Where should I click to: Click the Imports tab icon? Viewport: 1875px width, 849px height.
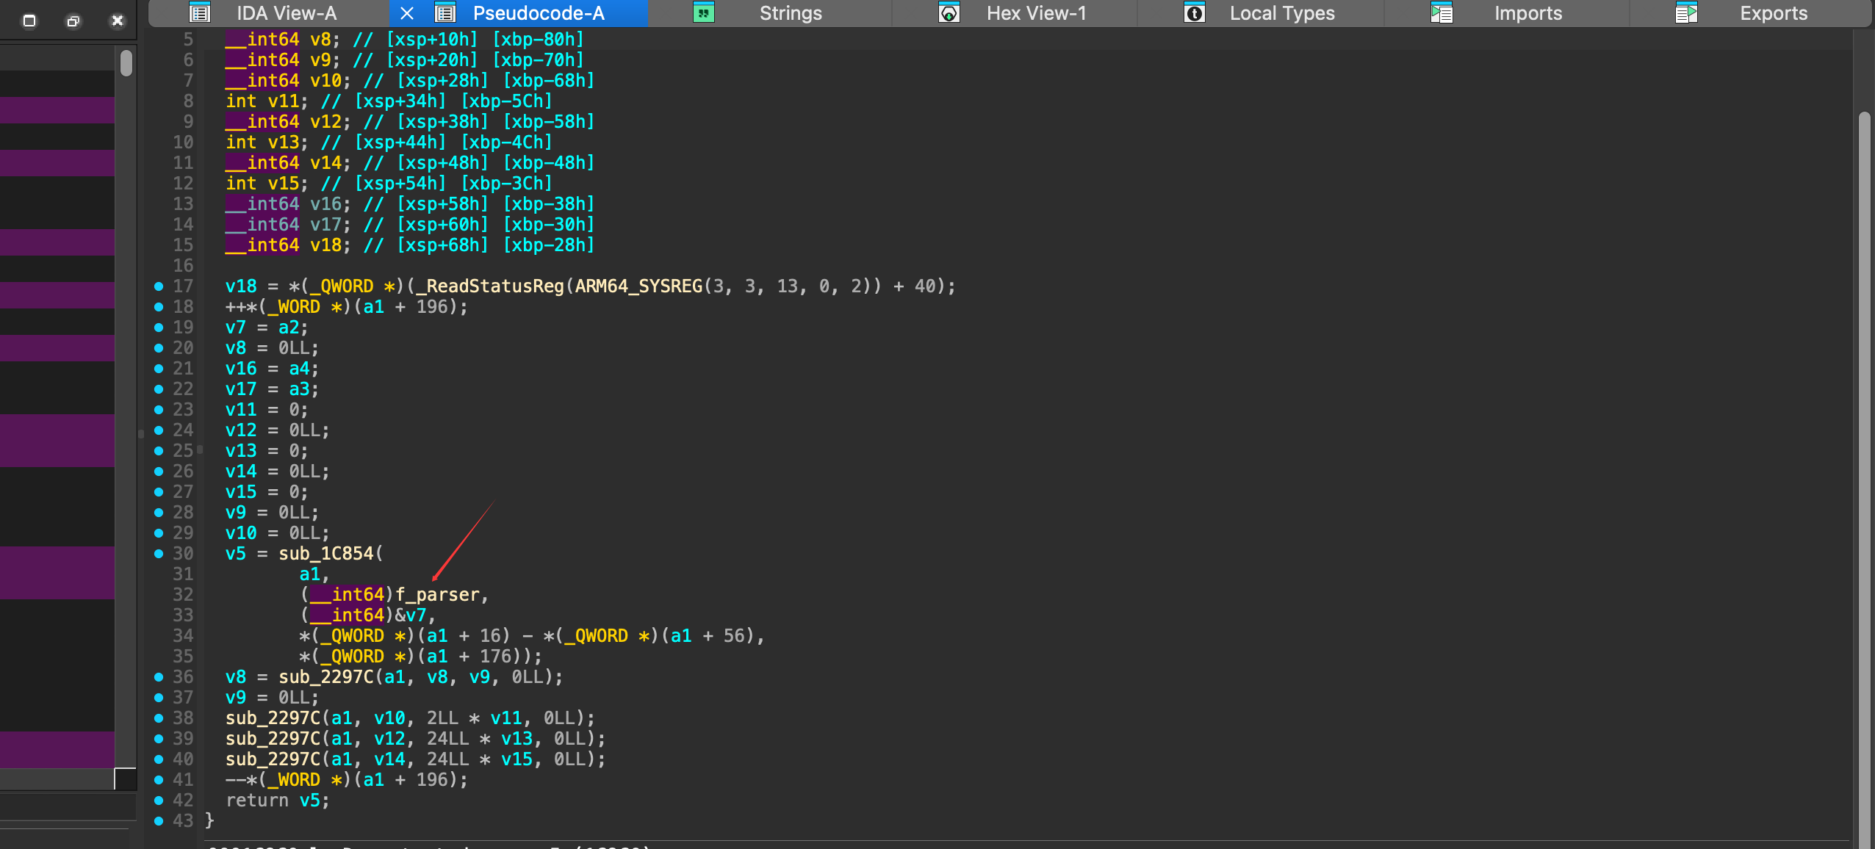pyautogui.click(x=1442, y=13)
